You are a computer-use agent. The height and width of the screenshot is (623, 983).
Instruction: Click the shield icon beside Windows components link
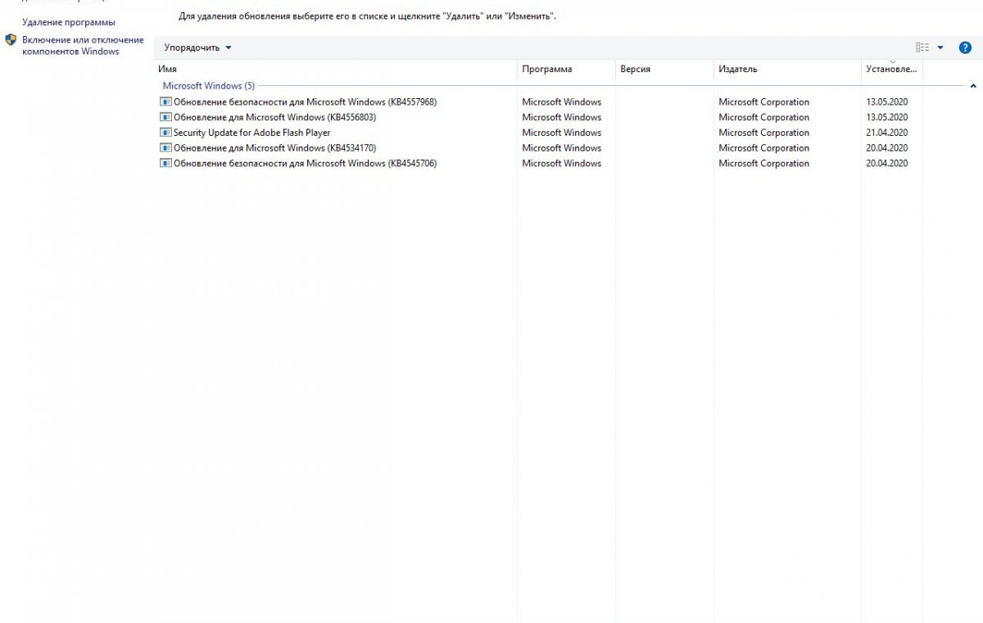click(11, 39)
